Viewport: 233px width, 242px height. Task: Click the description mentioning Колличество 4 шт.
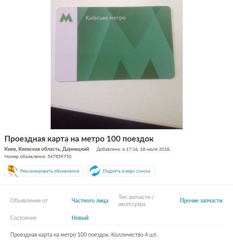(x=84, y=235)
